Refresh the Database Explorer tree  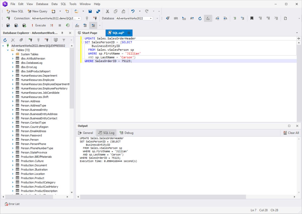click(5, 40)
